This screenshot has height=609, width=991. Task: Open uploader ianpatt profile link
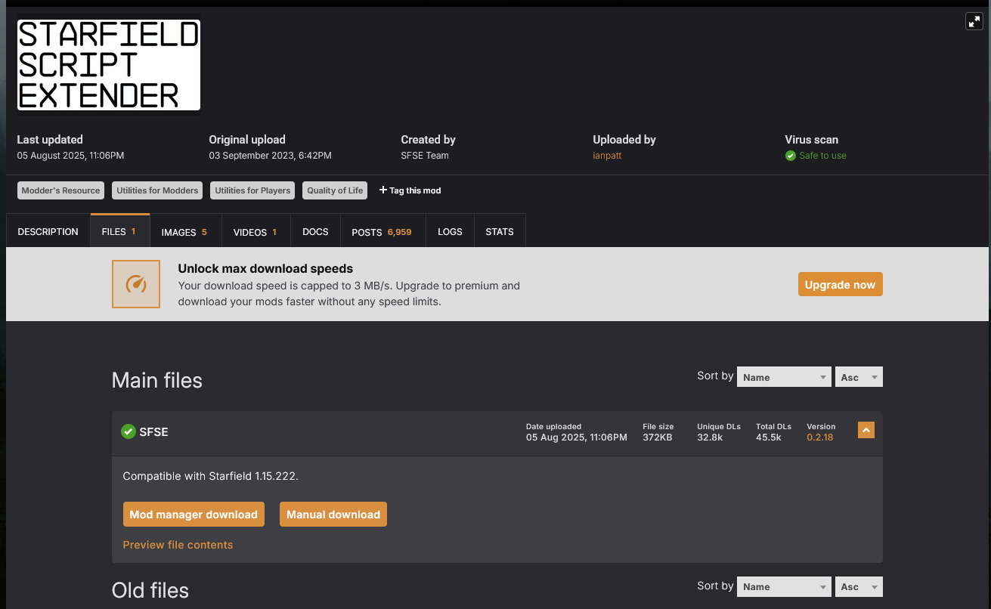point(607,156)
